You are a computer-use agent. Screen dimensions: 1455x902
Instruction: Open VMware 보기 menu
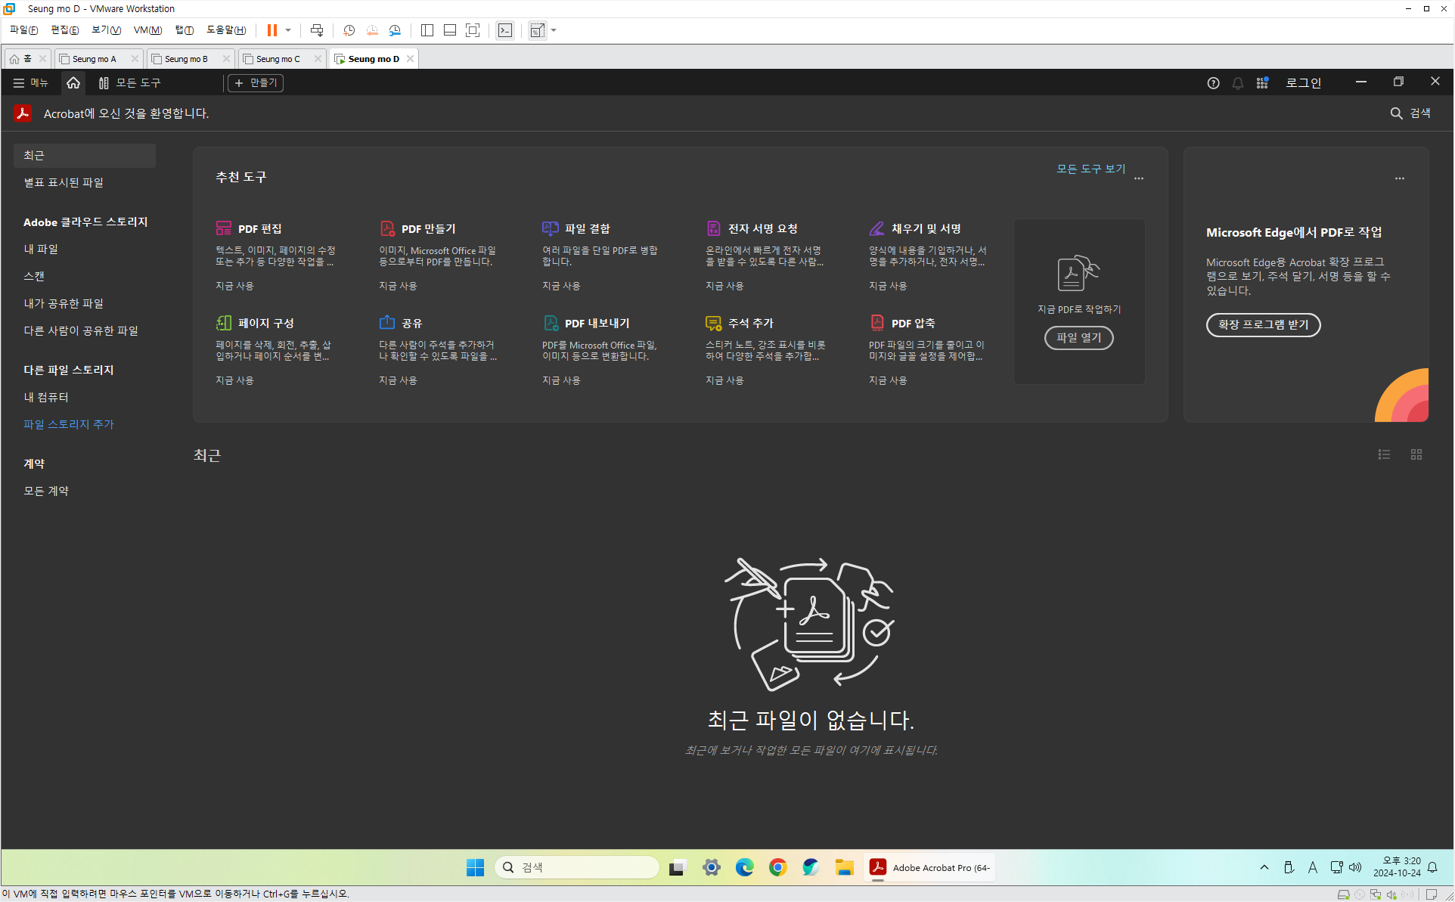point(106,30)
